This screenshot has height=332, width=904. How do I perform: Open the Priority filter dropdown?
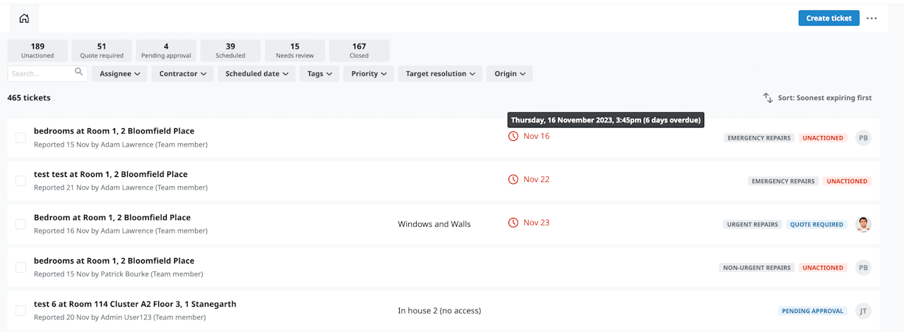[369, 73]
